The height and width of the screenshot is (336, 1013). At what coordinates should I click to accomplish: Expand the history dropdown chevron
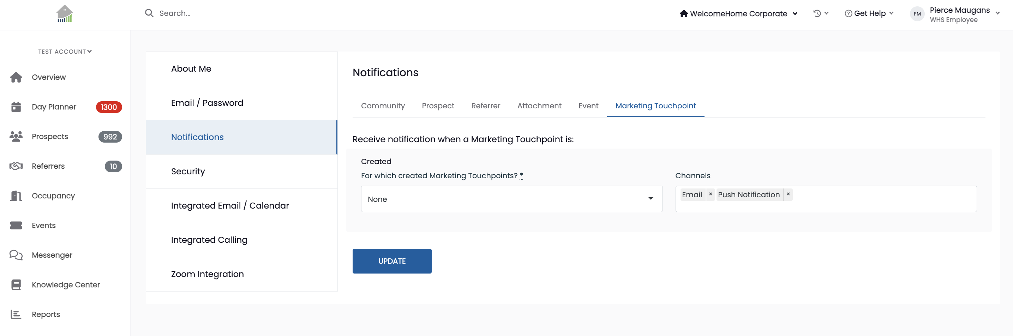(827, 13)
